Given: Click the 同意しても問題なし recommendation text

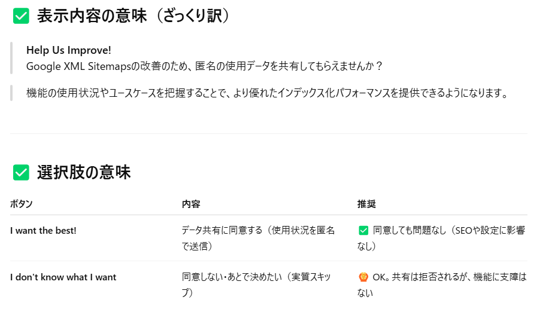Looking at the screenshot, I should (442, 238).
